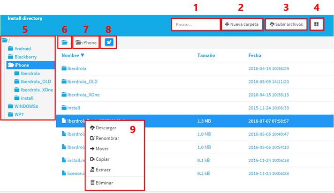The image size is (334, 193).
Task: Click the arrow icon beside Mover
Action: coord(92,148)
